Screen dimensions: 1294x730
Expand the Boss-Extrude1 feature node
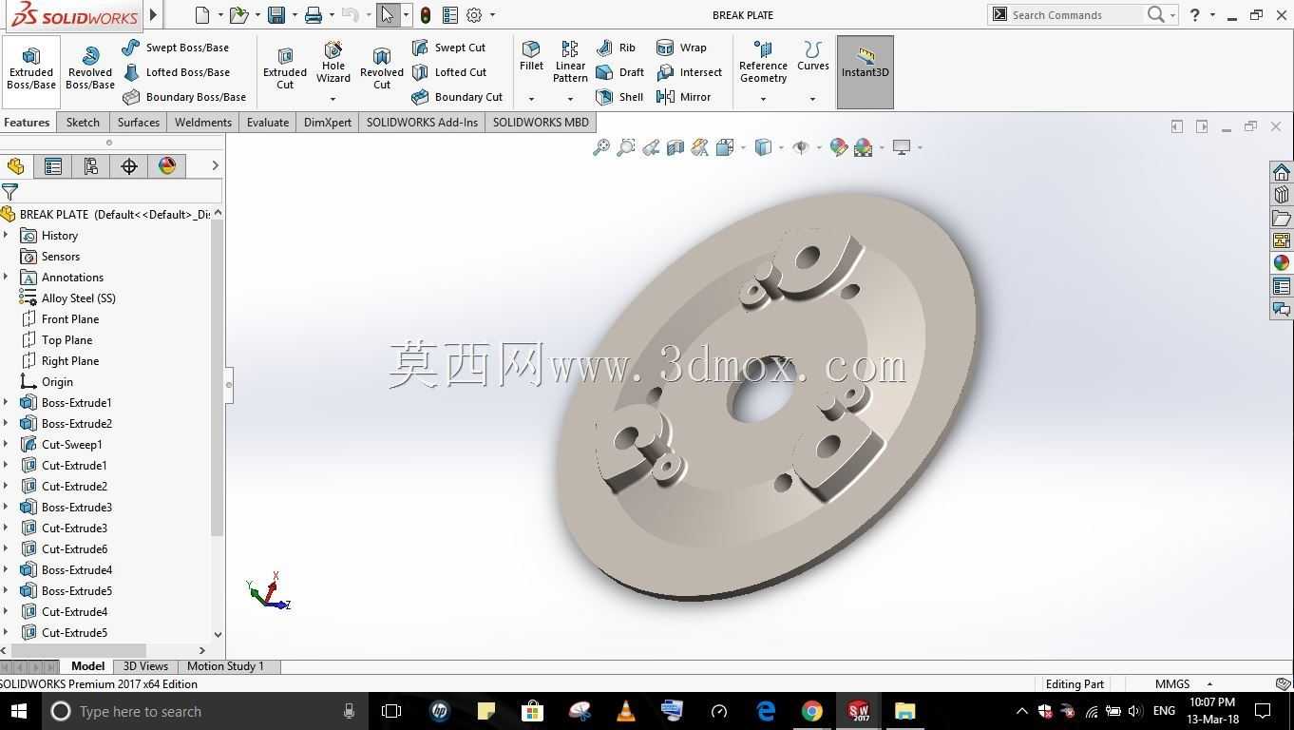click(7, 403)
